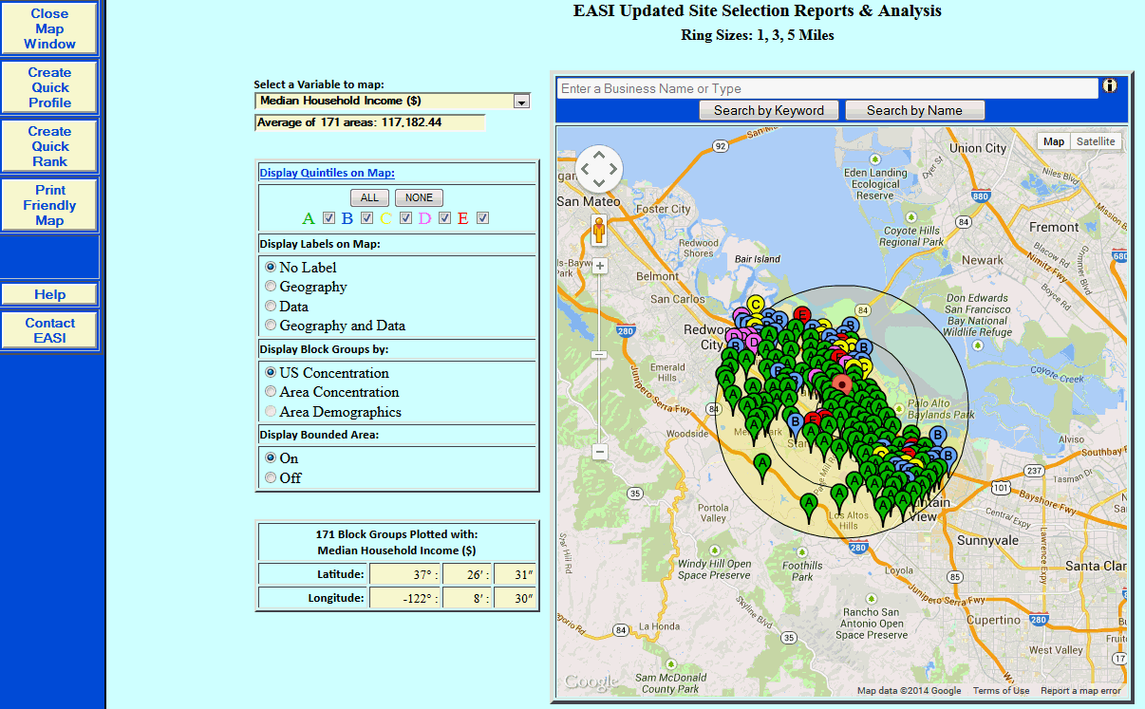Select the yellow C marker near Redwood City
The height and width of the screenshot is (709, 1145).
pyautogui.click(x=756, y=306)
